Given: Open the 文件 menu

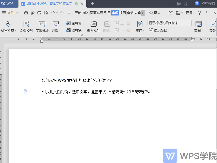Looking at the screenshot, I should [10, 13].
